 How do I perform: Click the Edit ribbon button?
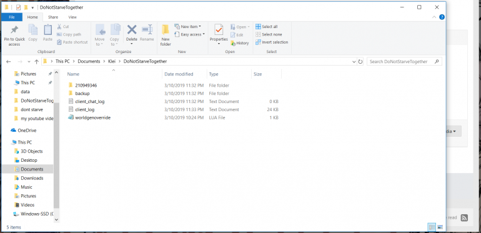tap(237, 35)
